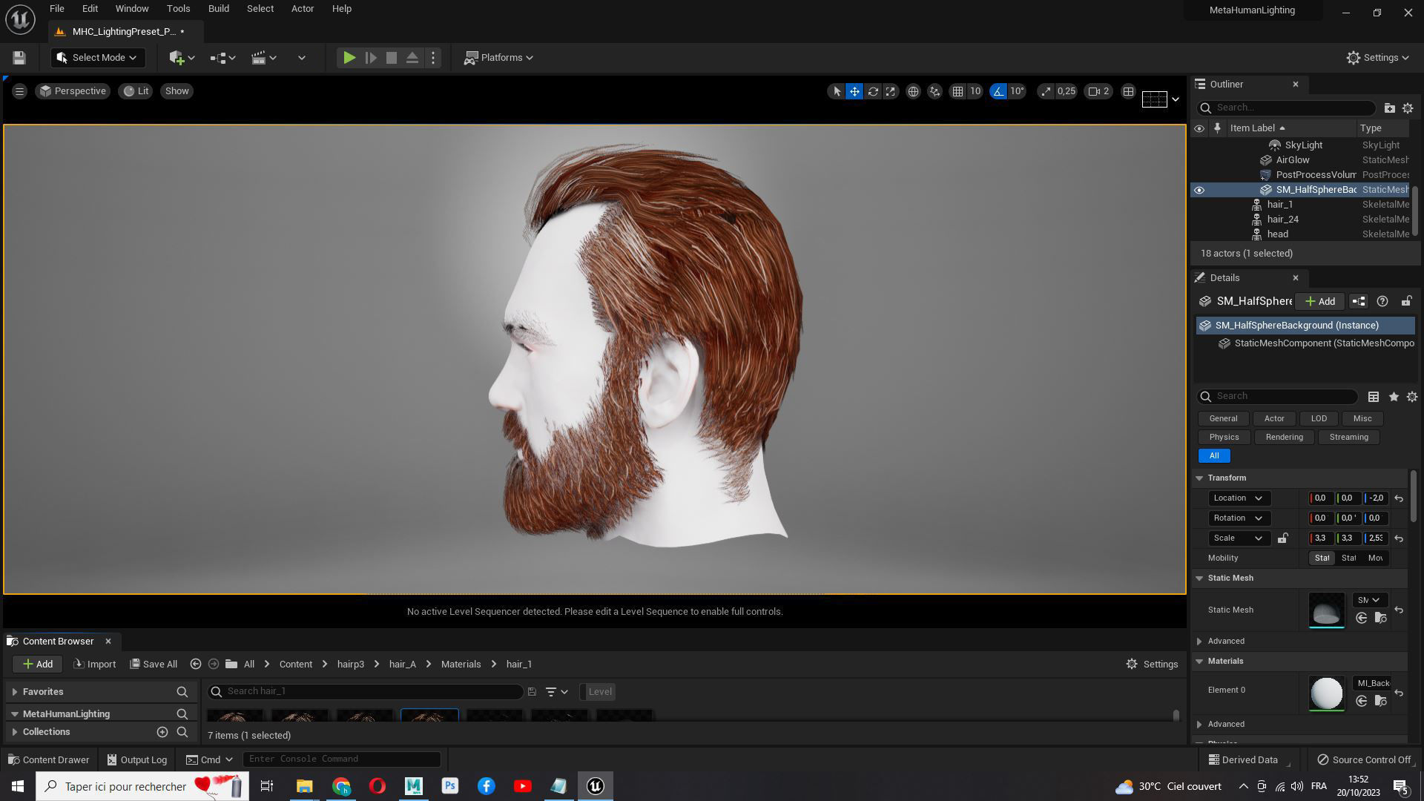Viewport: 1424px width, 801px height.
Task: Open the viewport layout grid icon
Action: pos(1128,91)
